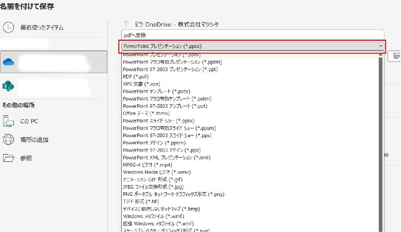Choose TIFF 形式 (*.tif)
Image resolution: width=401 pixels, height=232 pixels.
coord(141,202)
